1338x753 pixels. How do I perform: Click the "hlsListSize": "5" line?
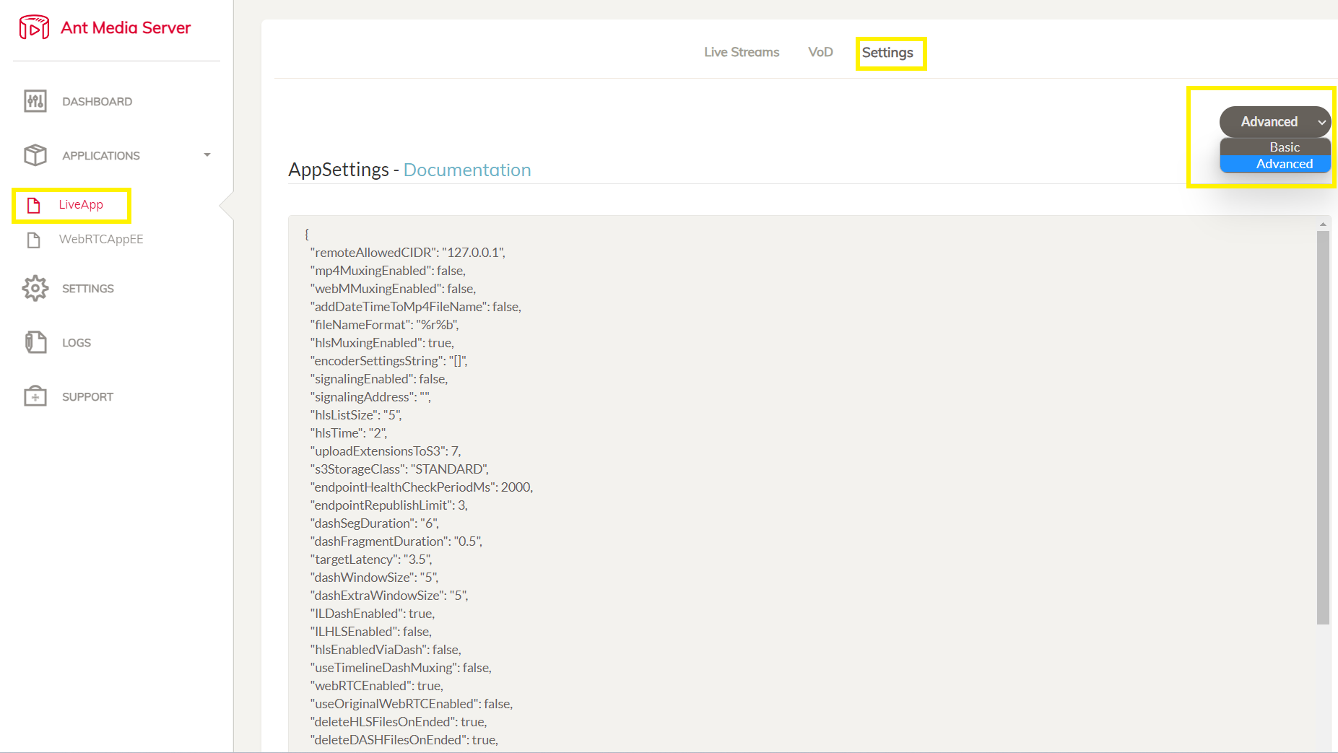click(355, 415)
